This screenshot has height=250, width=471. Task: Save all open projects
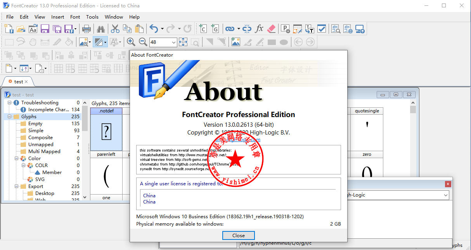coord(57,29)
